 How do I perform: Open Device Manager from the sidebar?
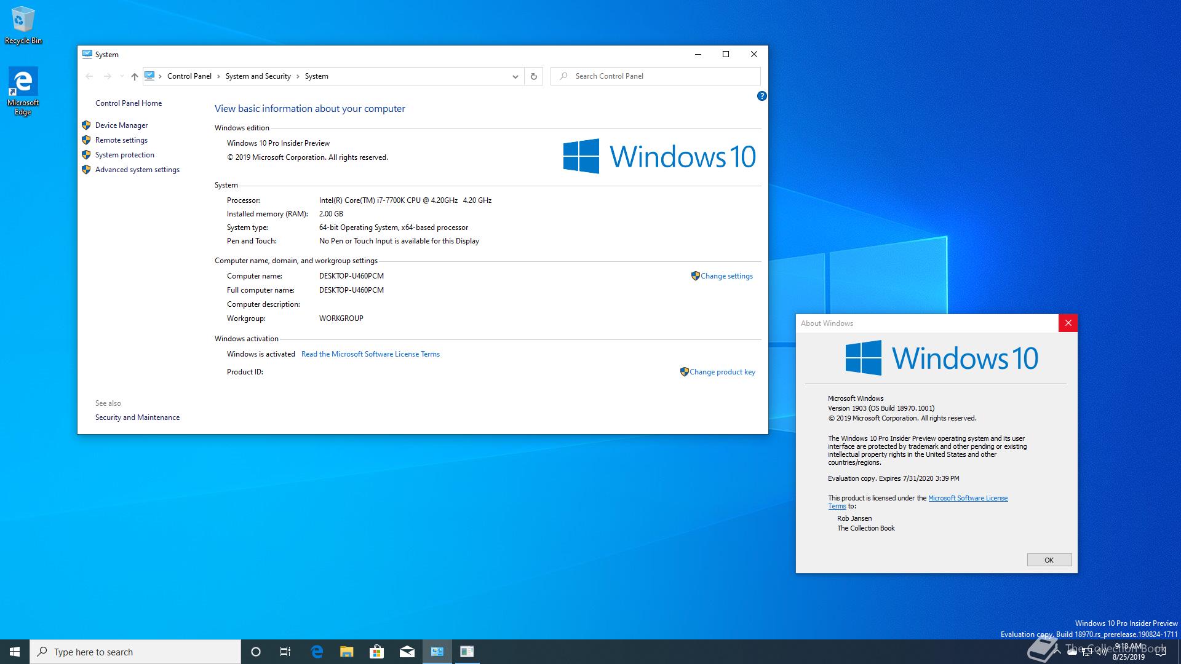pyautogui.click(x=121, y=125)
